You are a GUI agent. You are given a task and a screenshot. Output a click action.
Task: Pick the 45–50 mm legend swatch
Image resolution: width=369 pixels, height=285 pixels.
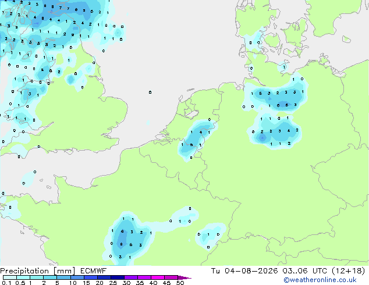tap(171, 277)
